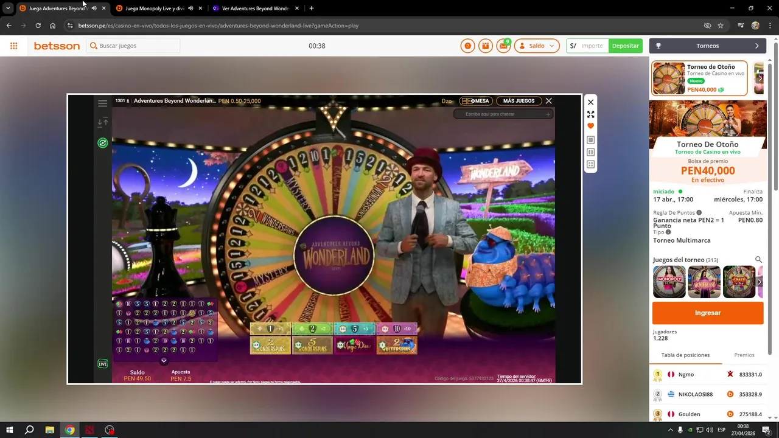Show next tournament card with arrow
Viewport: 779px width, 438px height.
click(x=760, y=78)
